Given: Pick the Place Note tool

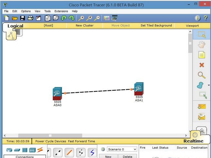Looking at the screenshot, I should pos(202,55).
